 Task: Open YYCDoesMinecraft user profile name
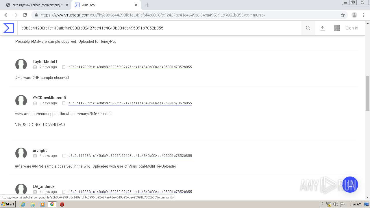(x=49, y=98)
